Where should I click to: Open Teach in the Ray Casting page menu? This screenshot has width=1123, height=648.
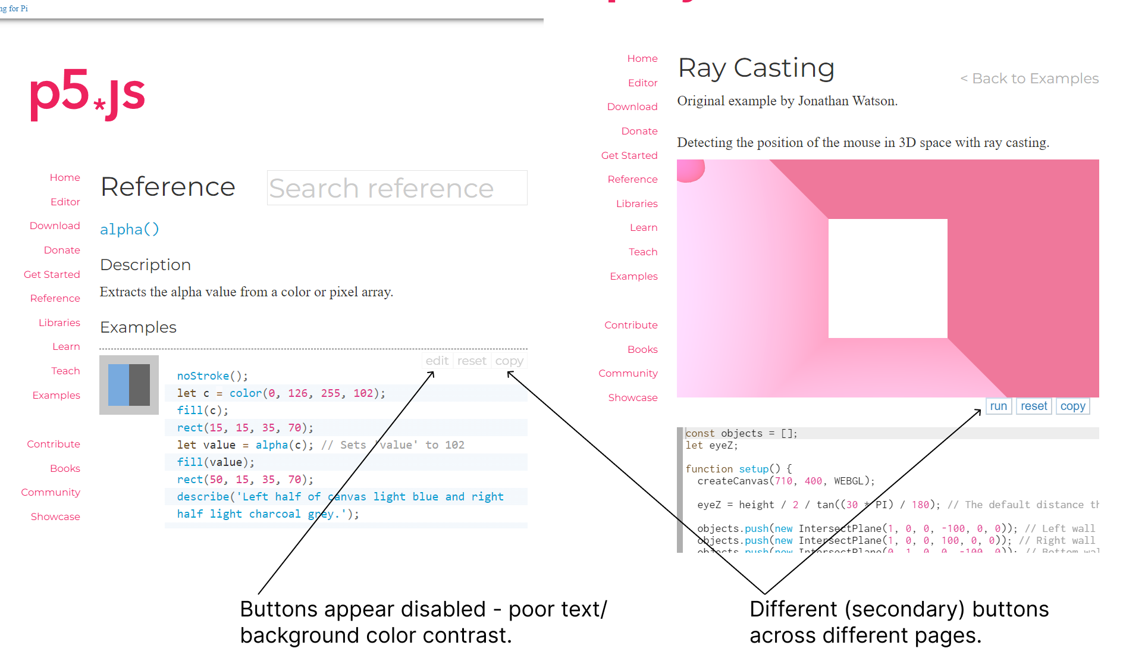coord(643,252)
